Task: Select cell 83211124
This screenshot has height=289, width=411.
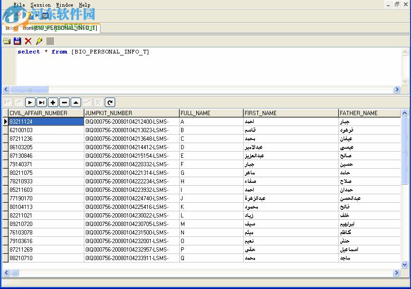Action: point(46,122)
